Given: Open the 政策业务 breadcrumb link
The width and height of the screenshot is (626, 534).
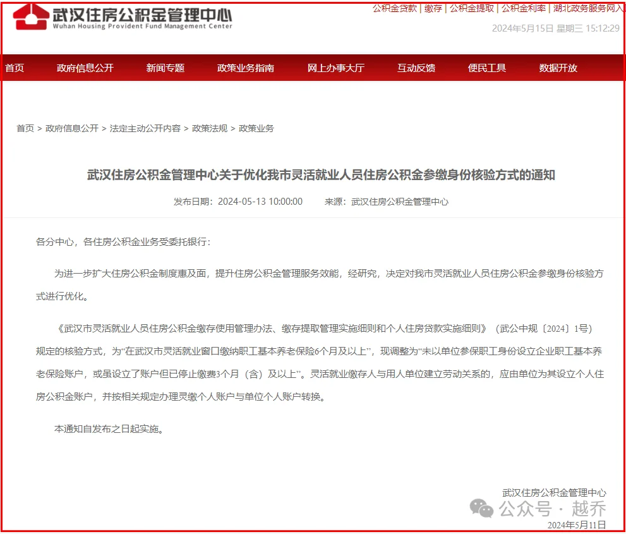Looking at the screenshot, I should coord(256,128).
